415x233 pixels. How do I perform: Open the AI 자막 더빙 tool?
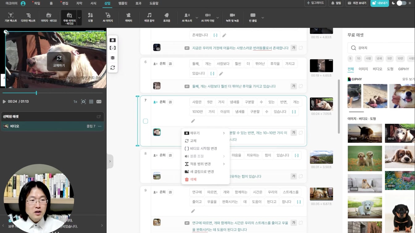point(207,17)
